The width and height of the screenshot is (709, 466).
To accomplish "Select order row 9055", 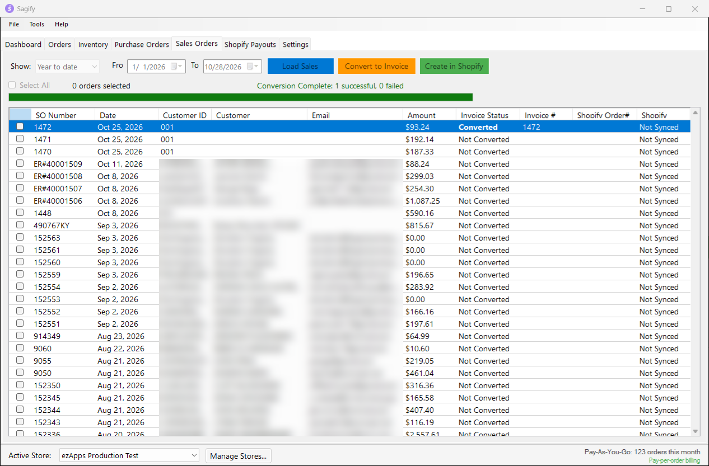I will [x=349, y=361].
